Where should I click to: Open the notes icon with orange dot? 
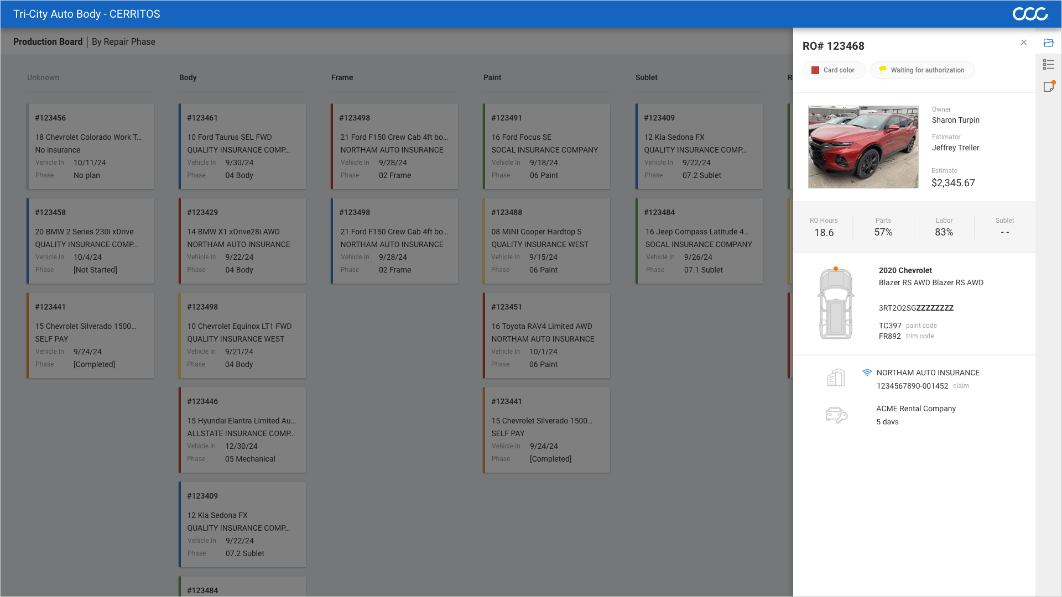pos(1049,86)
